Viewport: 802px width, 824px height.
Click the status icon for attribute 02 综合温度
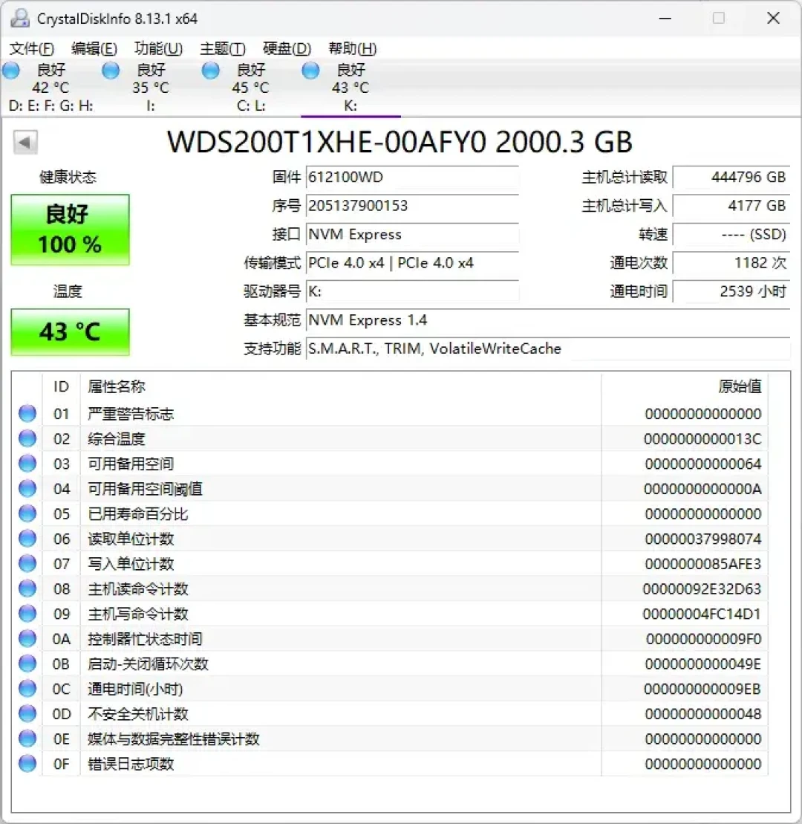pyautogui.click(x=27, y=438)
